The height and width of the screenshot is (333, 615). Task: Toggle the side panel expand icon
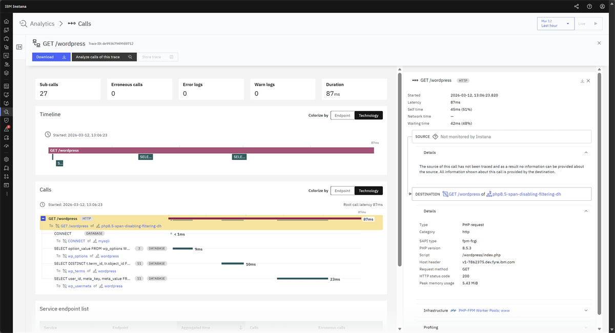(x=19, y=47)
